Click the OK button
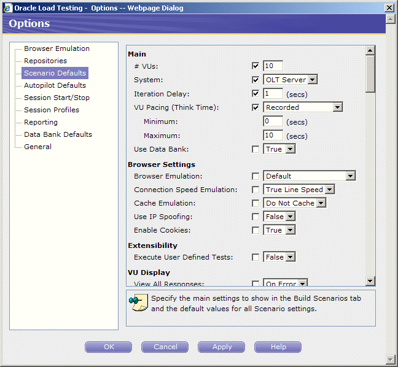Viewport: 398px width, 367px height. (x=108, y=347)
